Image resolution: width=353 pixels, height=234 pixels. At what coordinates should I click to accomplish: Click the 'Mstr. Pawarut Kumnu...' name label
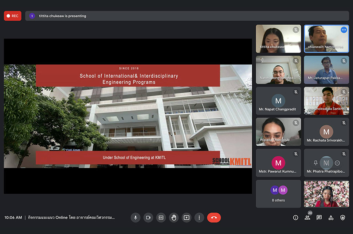277,171
